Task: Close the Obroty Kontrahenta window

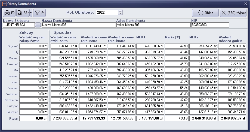Action: coord(246,4)
